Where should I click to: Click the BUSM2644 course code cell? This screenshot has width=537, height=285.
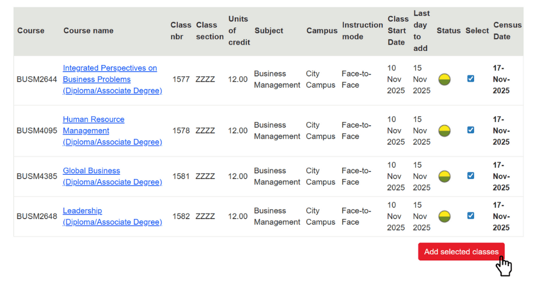(x=37, y=80)
